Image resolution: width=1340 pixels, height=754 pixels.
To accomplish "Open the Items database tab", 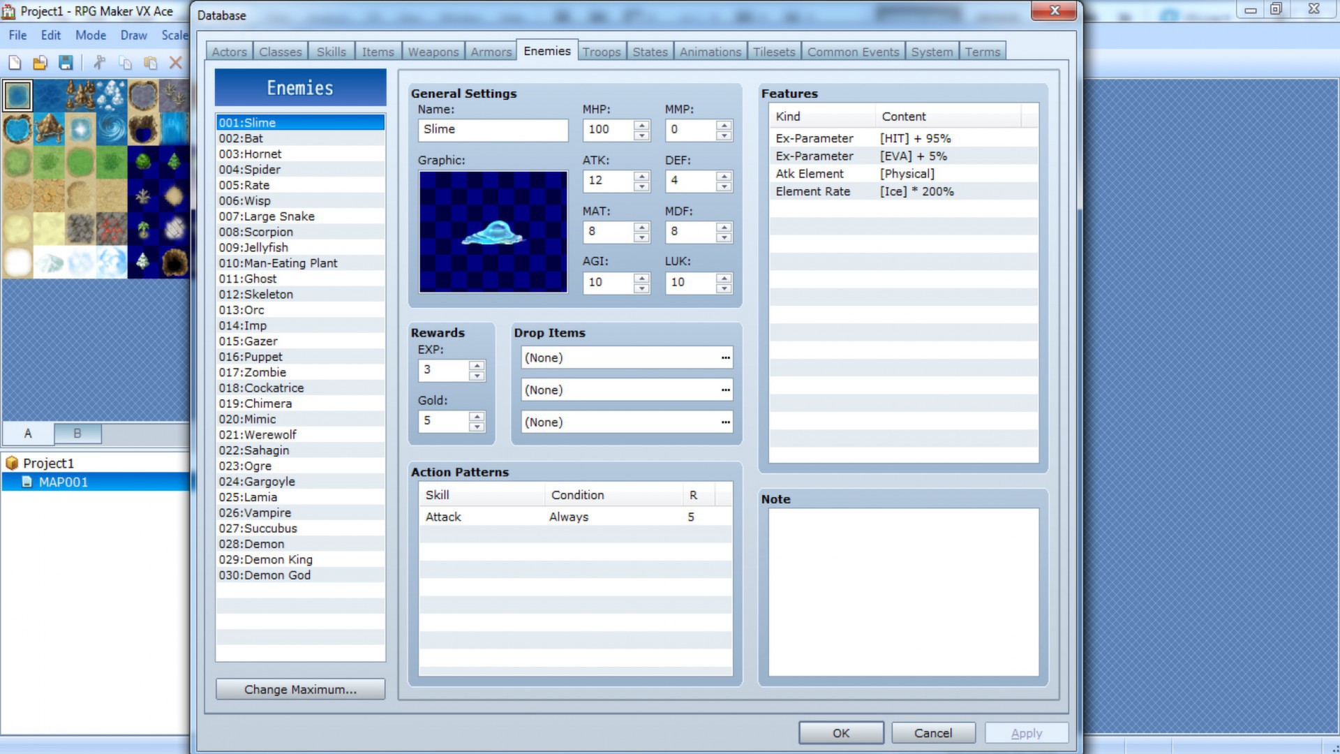I will (x=378, y=51).
